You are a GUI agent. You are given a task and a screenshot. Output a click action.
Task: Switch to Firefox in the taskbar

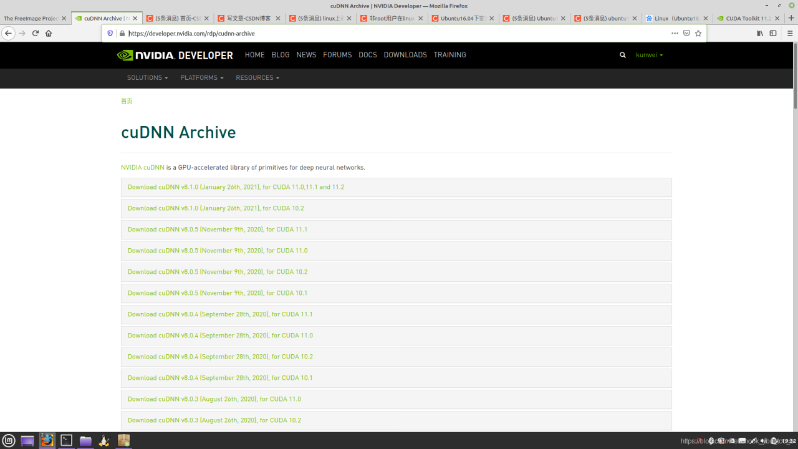pyautogui.click(x=47, y=441)
